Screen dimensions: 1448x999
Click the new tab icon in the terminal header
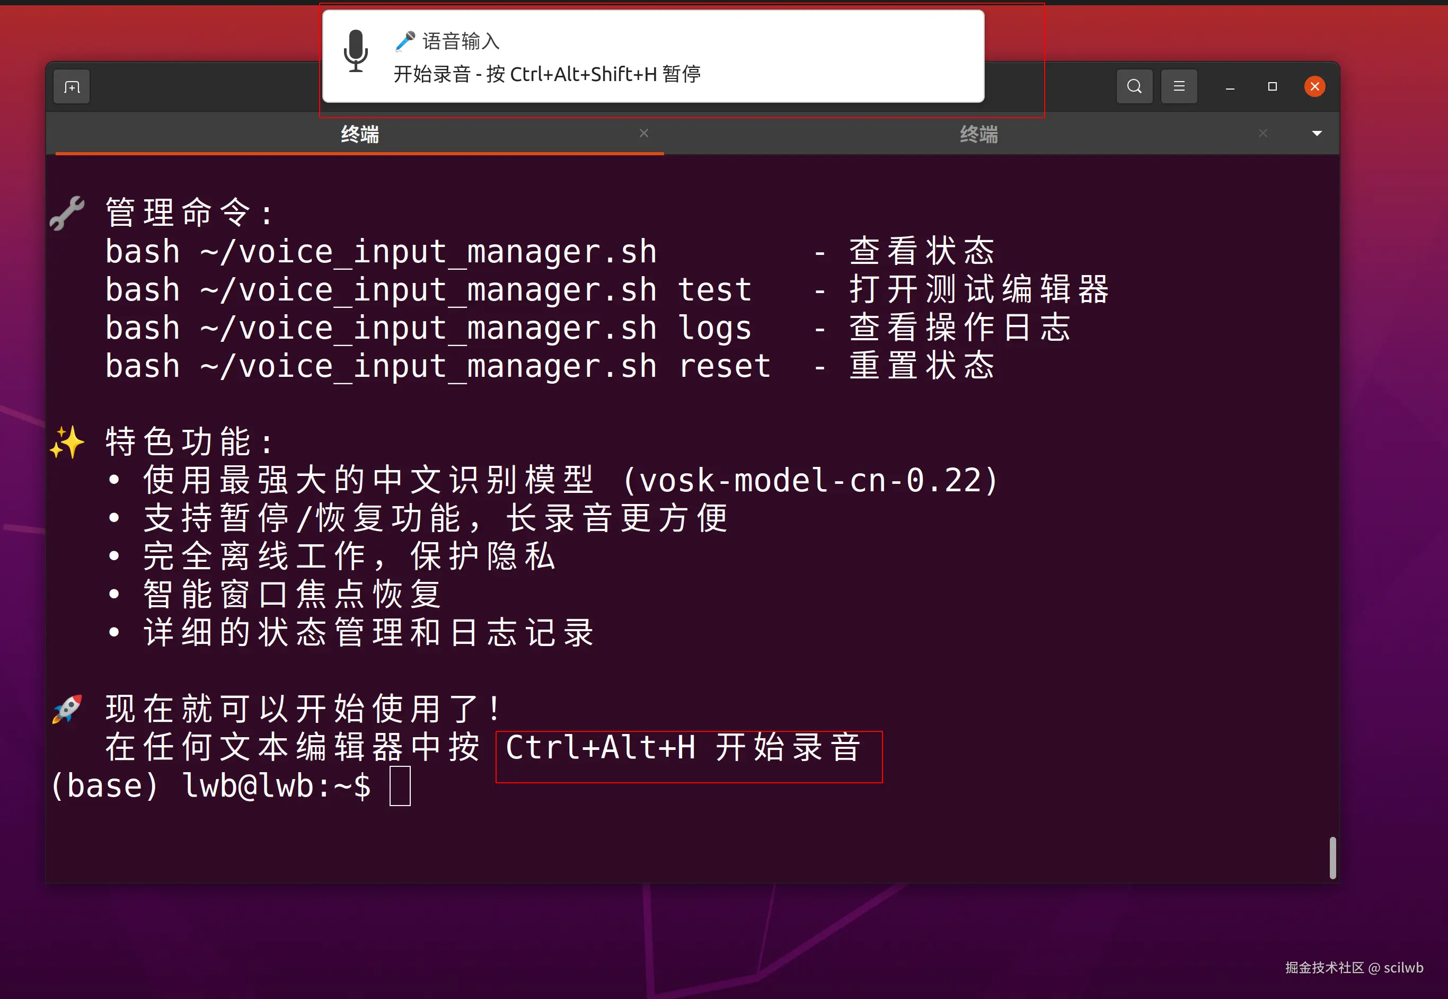coord(72,87)
